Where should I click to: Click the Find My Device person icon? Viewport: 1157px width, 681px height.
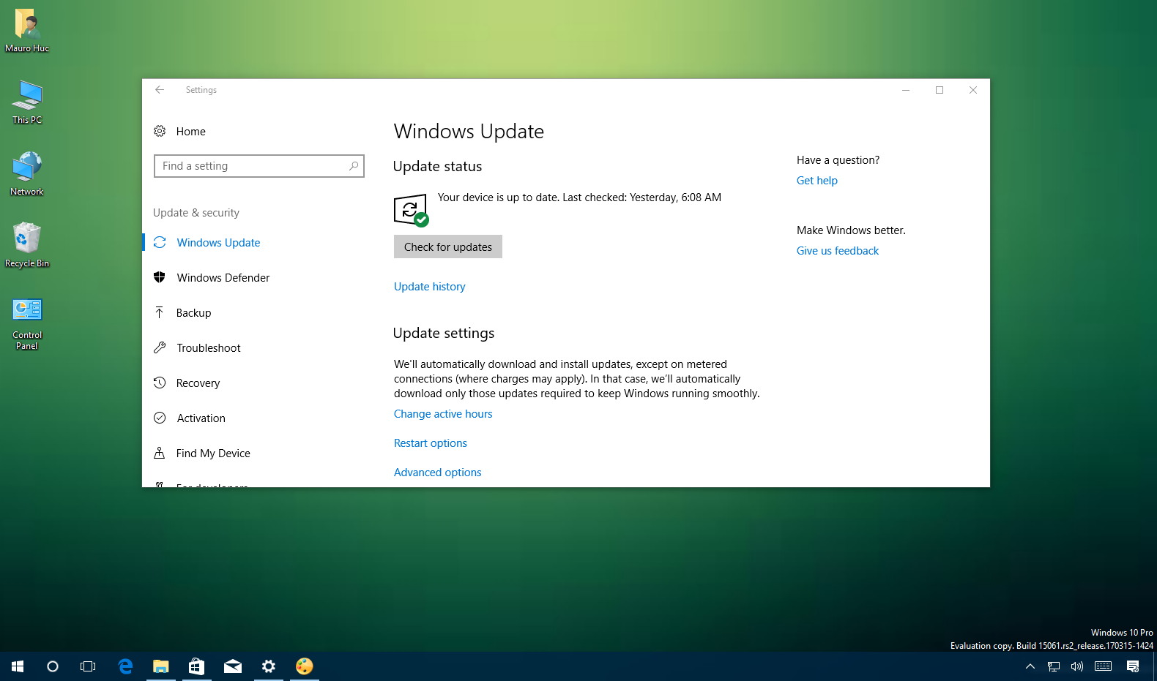160,453
